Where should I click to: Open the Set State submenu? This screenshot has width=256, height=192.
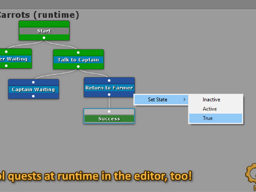[161, 100]
